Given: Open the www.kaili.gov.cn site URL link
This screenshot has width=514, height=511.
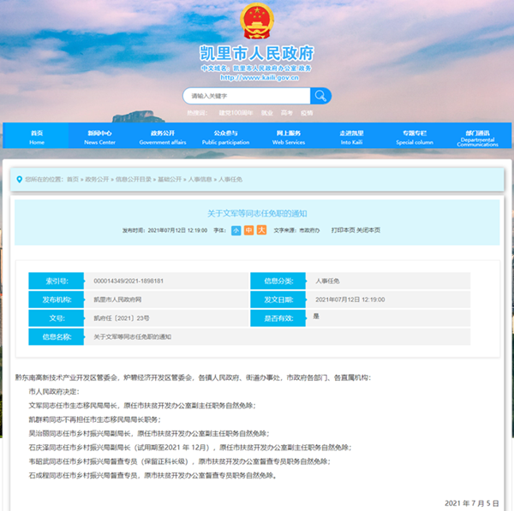Looking at the screenshot, I should 256,77.
